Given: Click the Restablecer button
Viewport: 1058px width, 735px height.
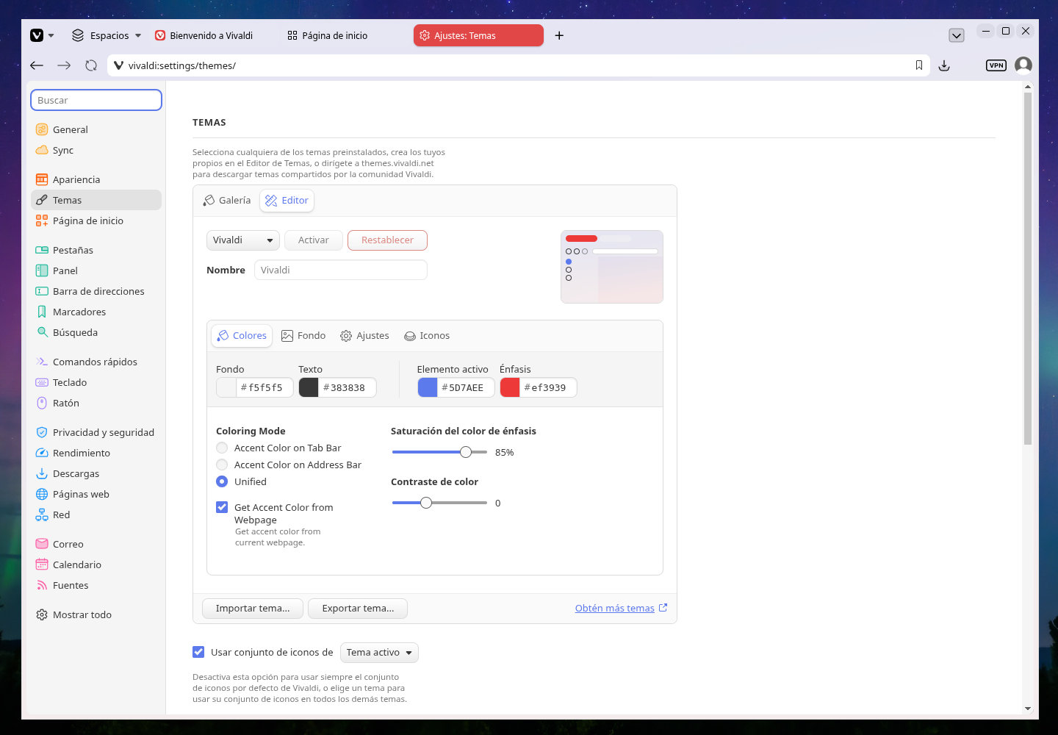Looking at the screenshot, I should 387,240.
